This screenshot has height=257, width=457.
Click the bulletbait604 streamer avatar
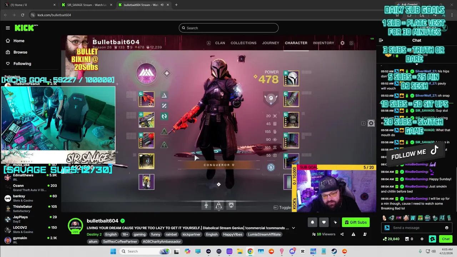(75, 226)
